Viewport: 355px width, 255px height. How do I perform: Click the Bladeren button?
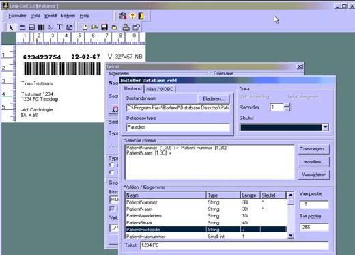[x=213, y=99]
